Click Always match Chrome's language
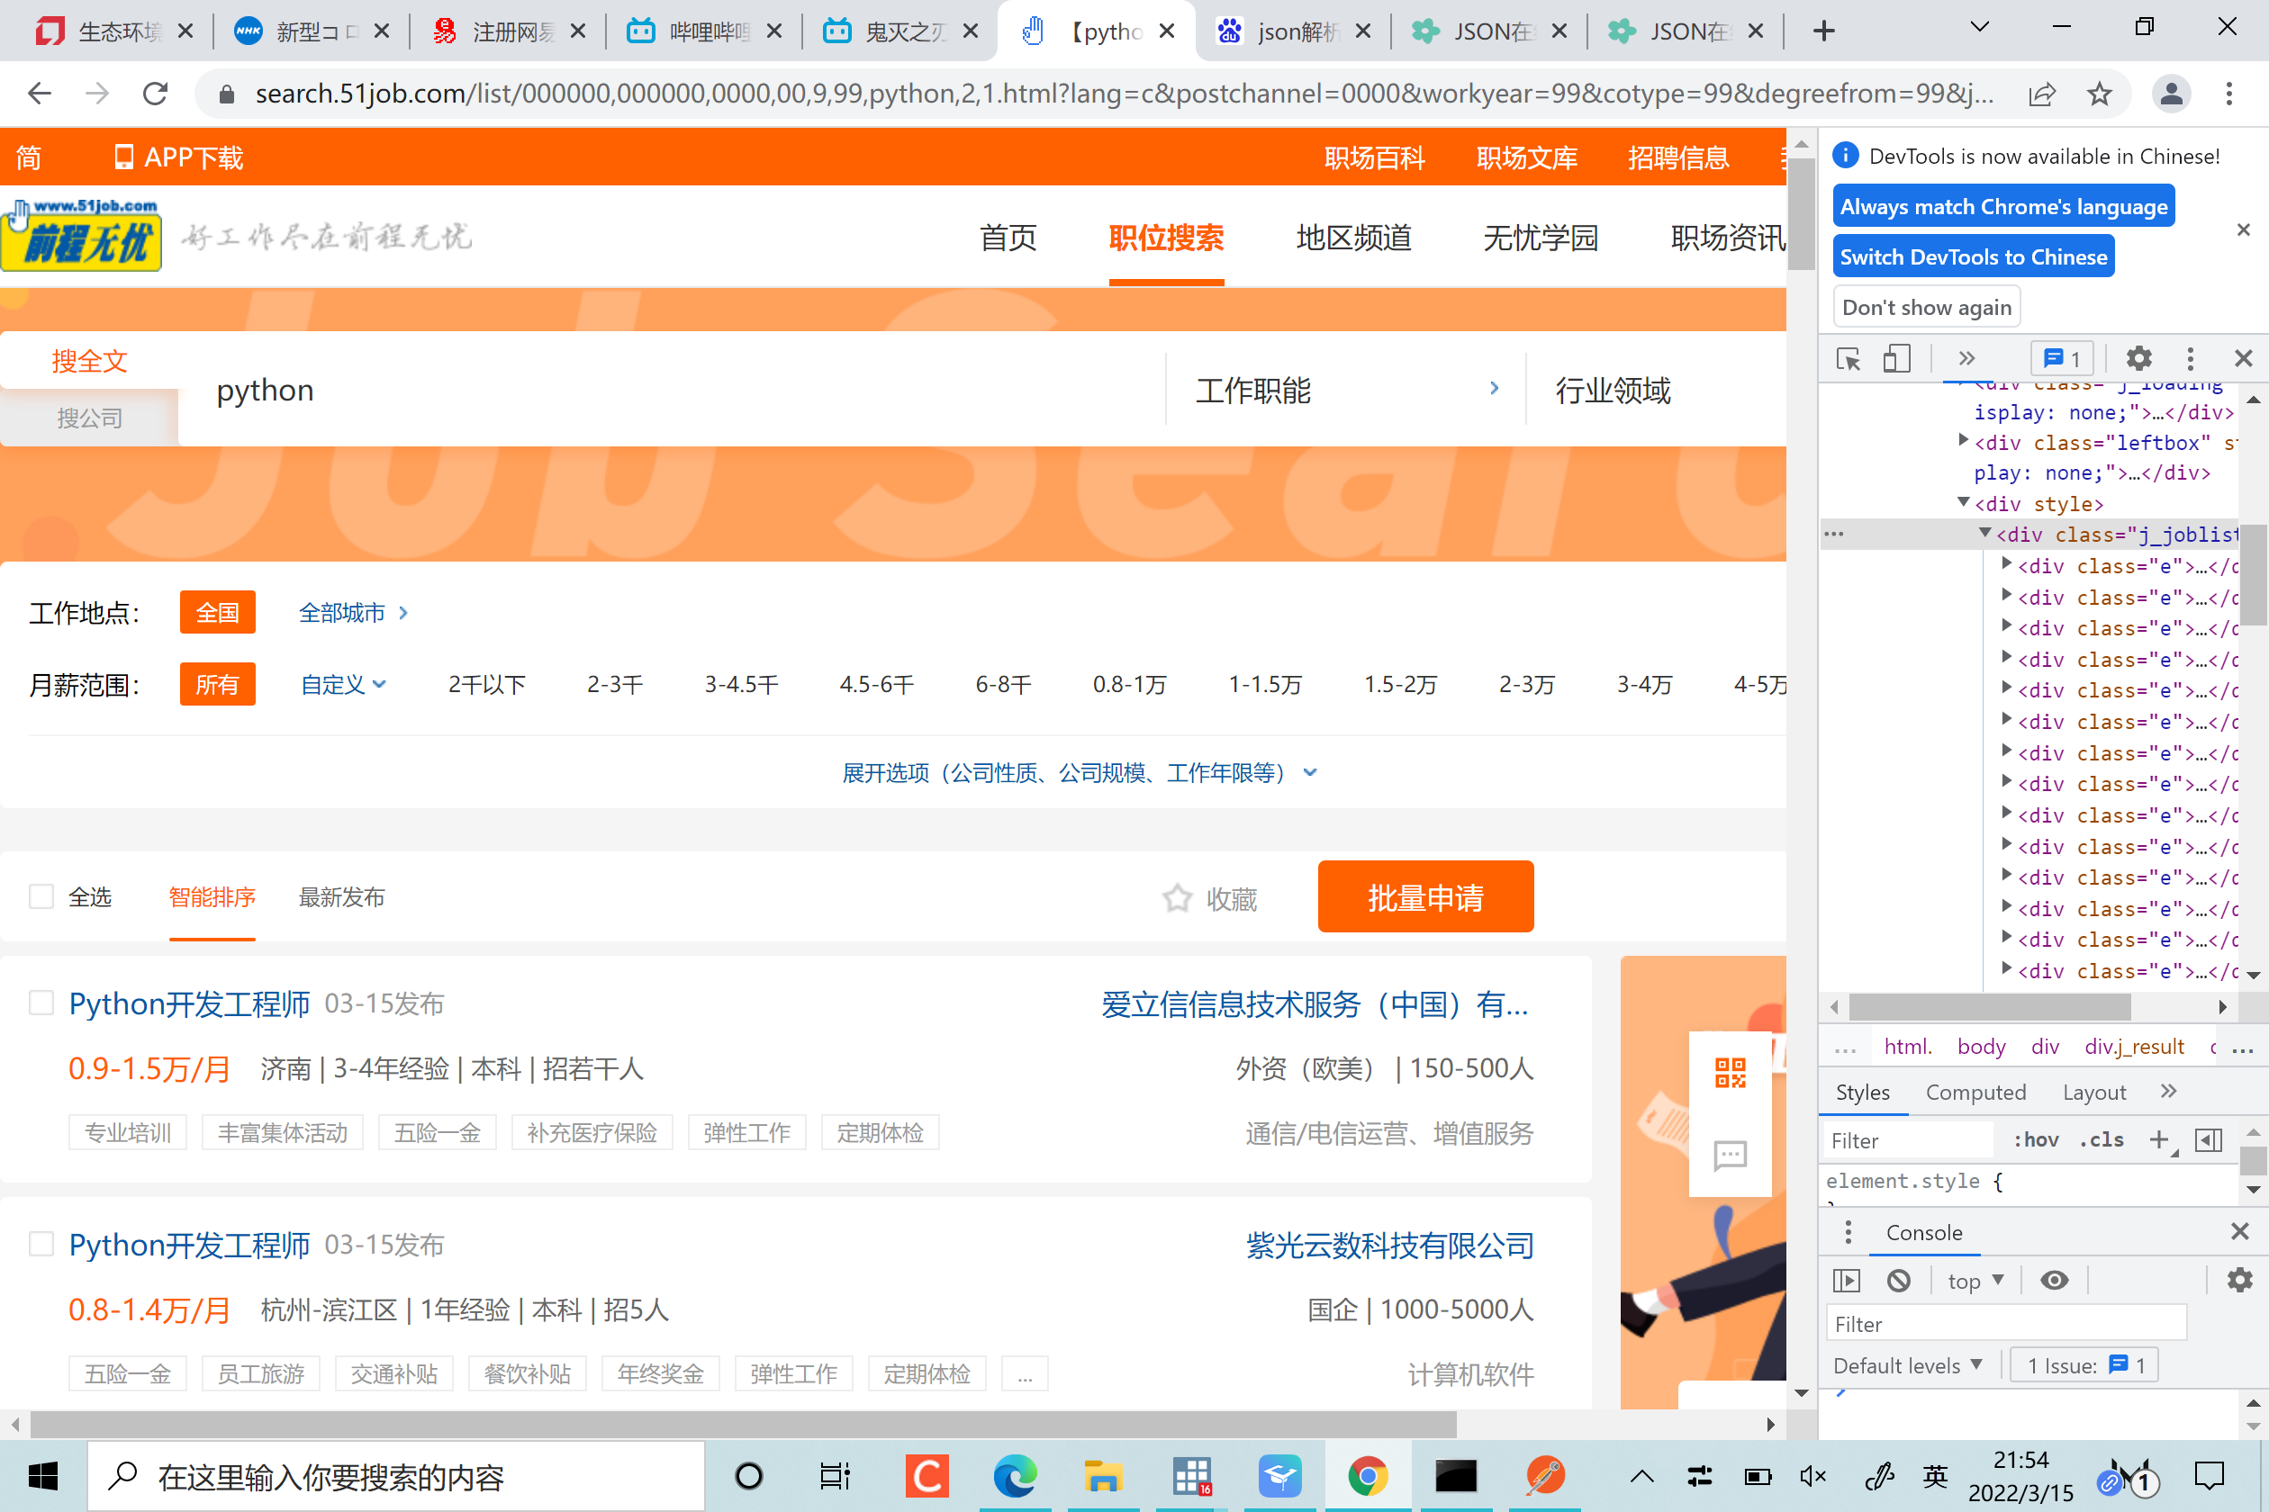2269x1512 pixels. coord(2002,206)
